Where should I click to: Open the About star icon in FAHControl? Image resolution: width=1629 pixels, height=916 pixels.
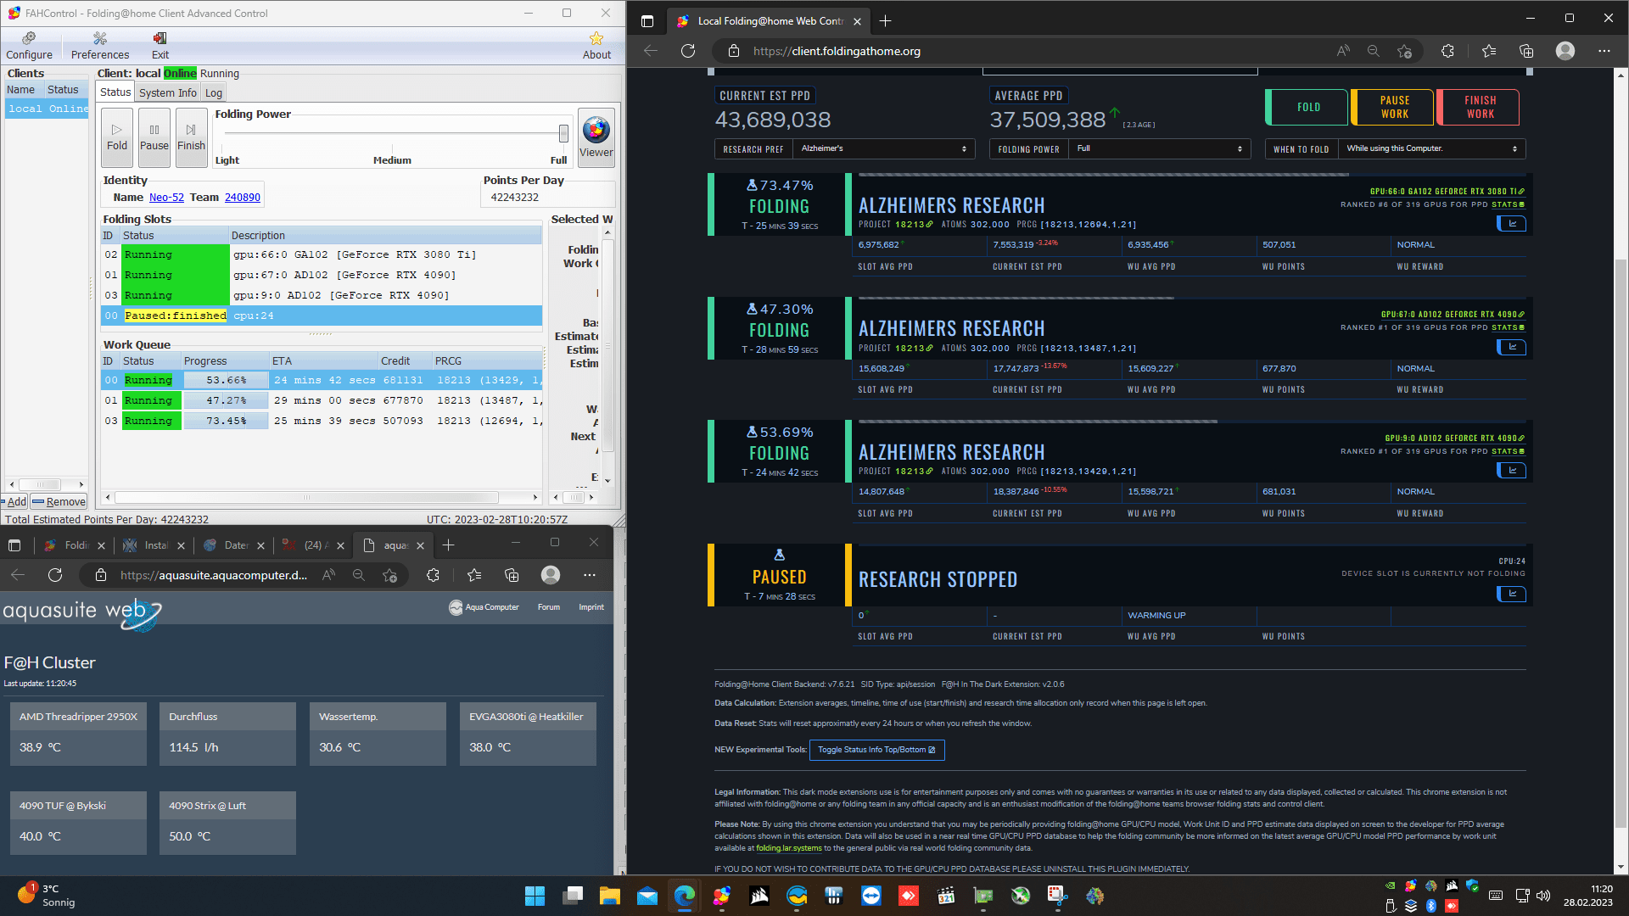(596, 46)
